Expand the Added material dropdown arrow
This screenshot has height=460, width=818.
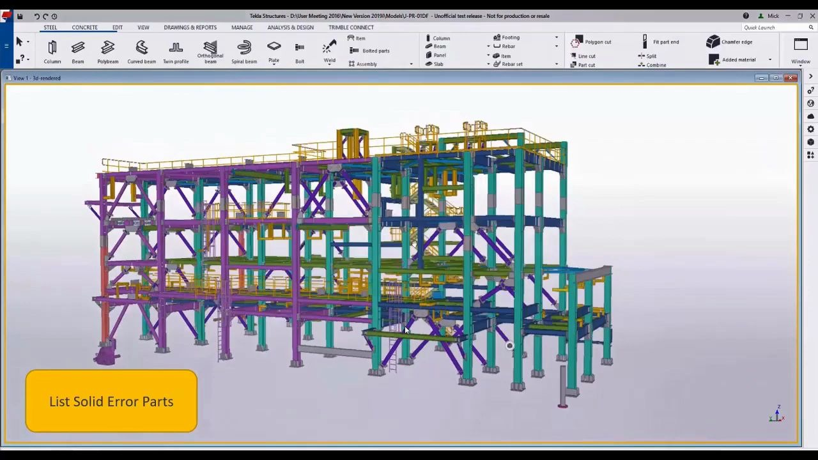coord(770,60)
